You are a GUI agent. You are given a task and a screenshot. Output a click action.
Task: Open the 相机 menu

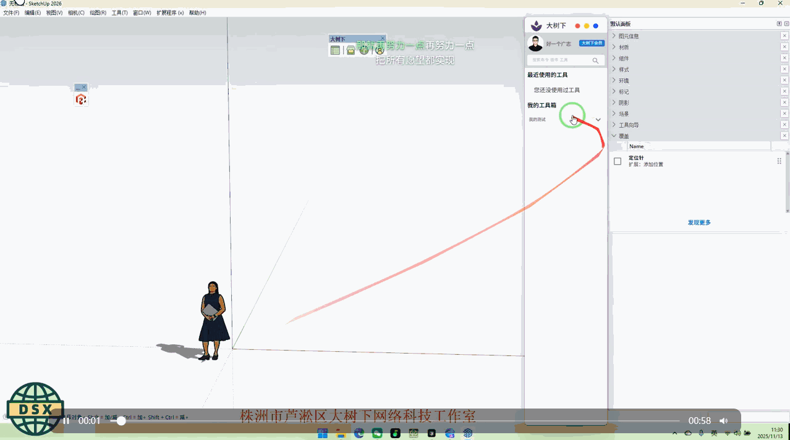tap(76, 12)
